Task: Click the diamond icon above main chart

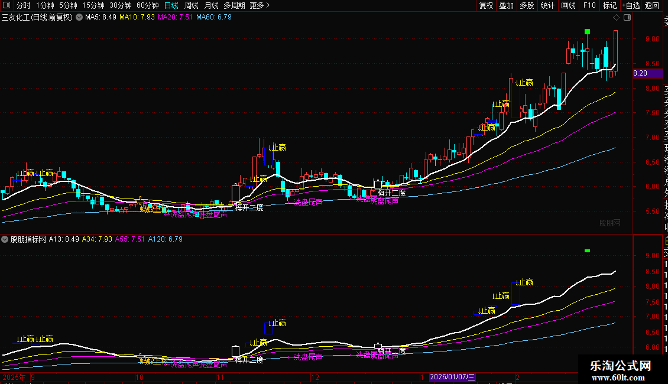Action: pyautogui.click(x=616, y=18)
